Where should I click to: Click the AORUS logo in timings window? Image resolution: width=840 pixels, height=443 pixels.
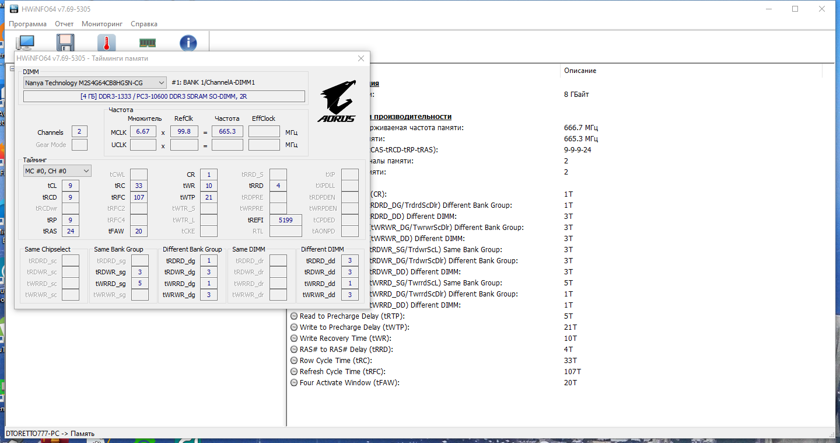(x=337, y=101)
